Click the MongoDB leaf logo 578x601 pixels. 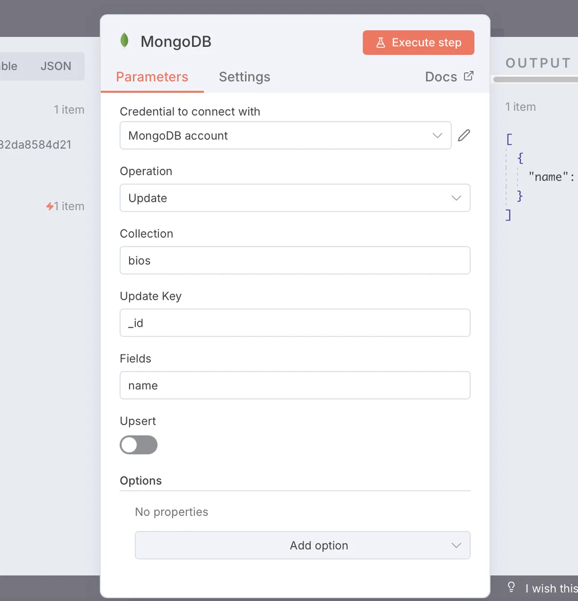124,41
